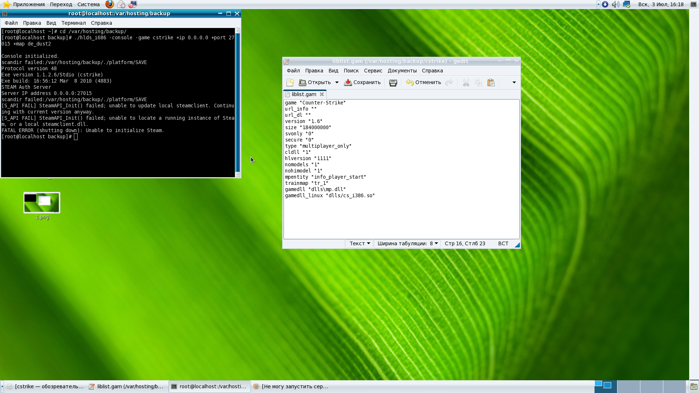Click the Сохранить button in gedit
The image size is (699, 393).
pos(363,83)
